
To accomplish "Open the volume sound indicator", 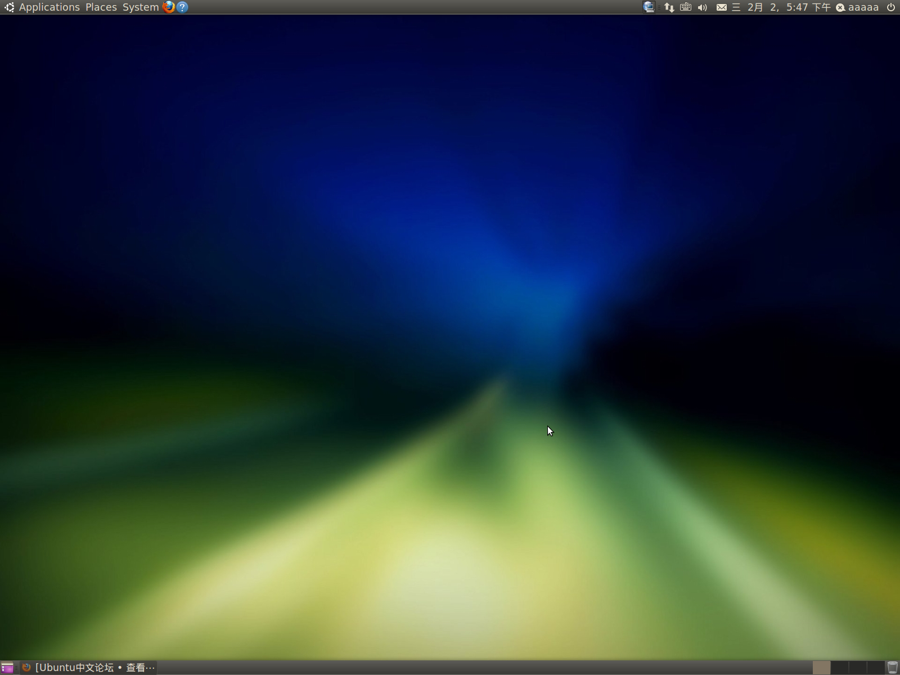I will point(703,7).
